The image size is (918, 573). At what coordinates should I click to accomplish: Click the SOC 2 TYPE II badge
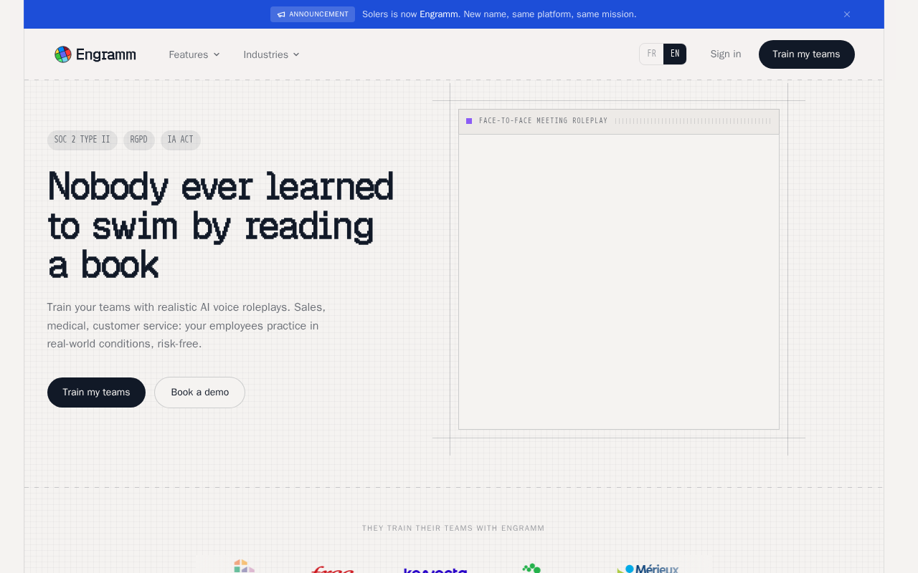click(82, 140)
